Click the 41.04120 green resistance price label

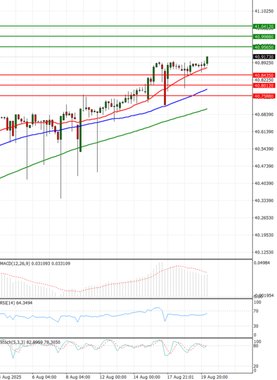click(264, 27)
